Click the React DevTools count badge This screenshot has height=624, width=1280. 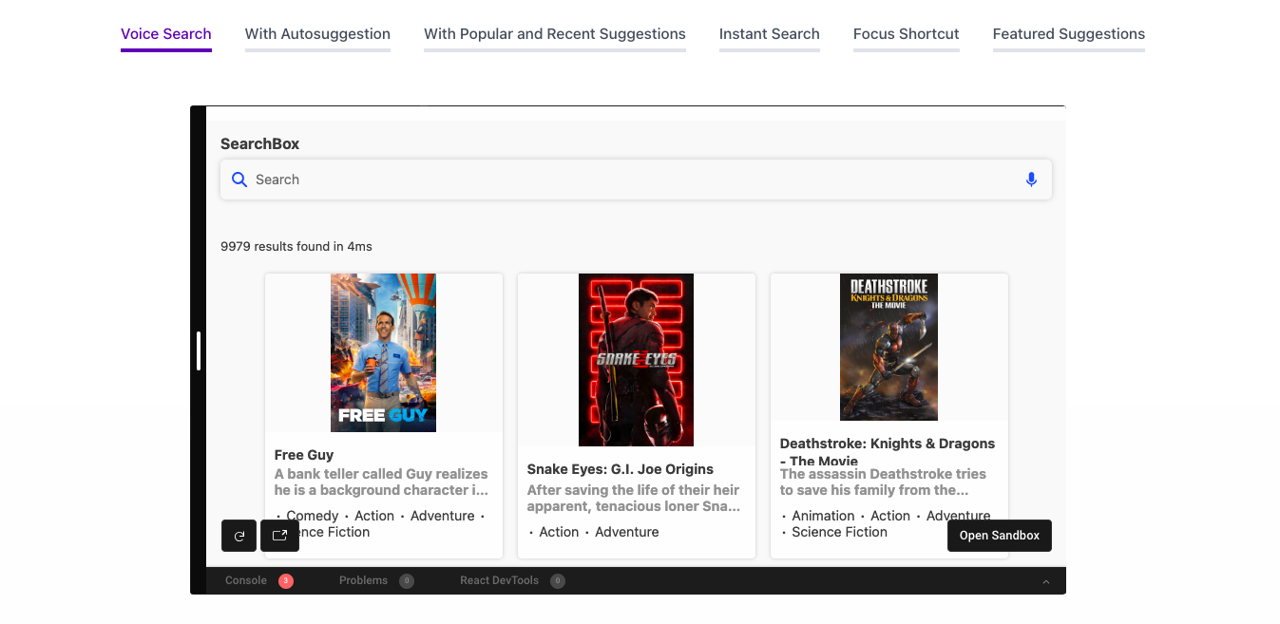557,580
